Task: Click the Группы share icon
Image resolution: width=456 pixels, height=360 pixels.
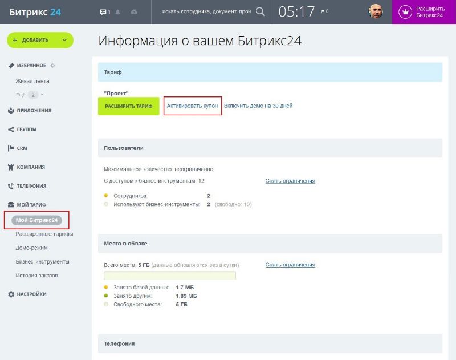Action: [x=11, y=130]
